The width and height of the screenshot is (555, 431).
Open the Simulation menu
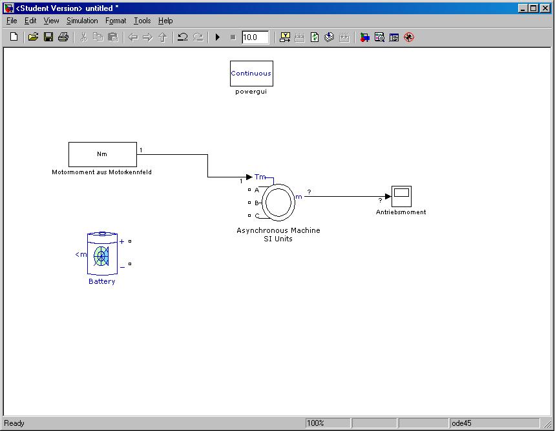(x=82, y=21)
